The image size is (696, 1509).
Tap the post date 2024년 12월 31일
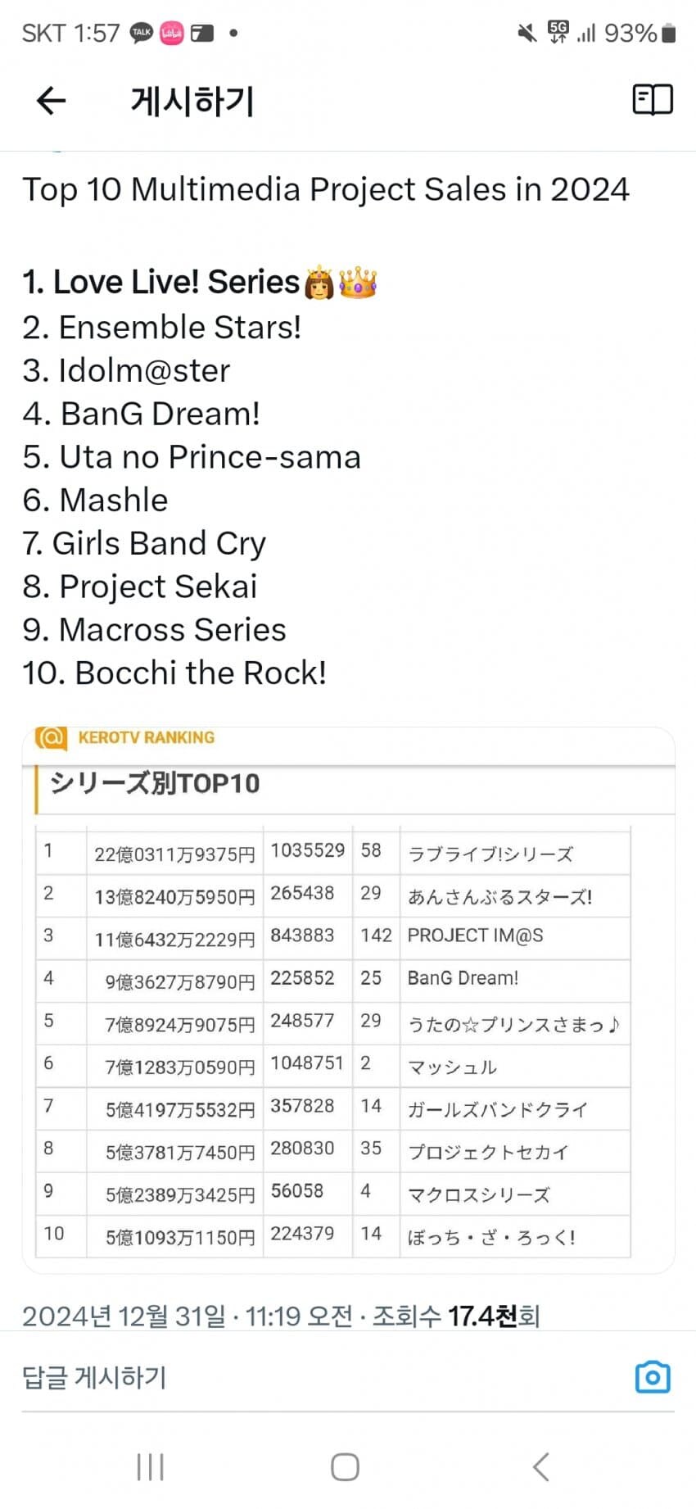[123, 1316]
